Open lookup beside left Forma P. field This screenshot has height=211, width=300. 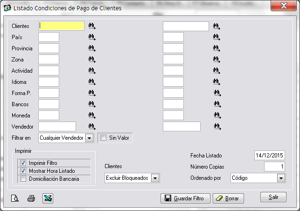[92, 93]
